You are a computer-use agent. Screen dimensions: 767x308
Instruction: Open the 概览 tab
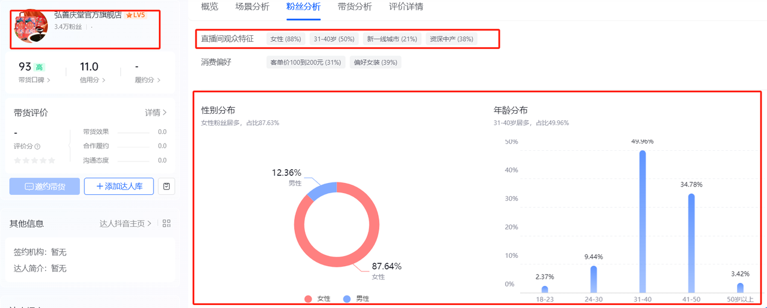pos(210,7)
